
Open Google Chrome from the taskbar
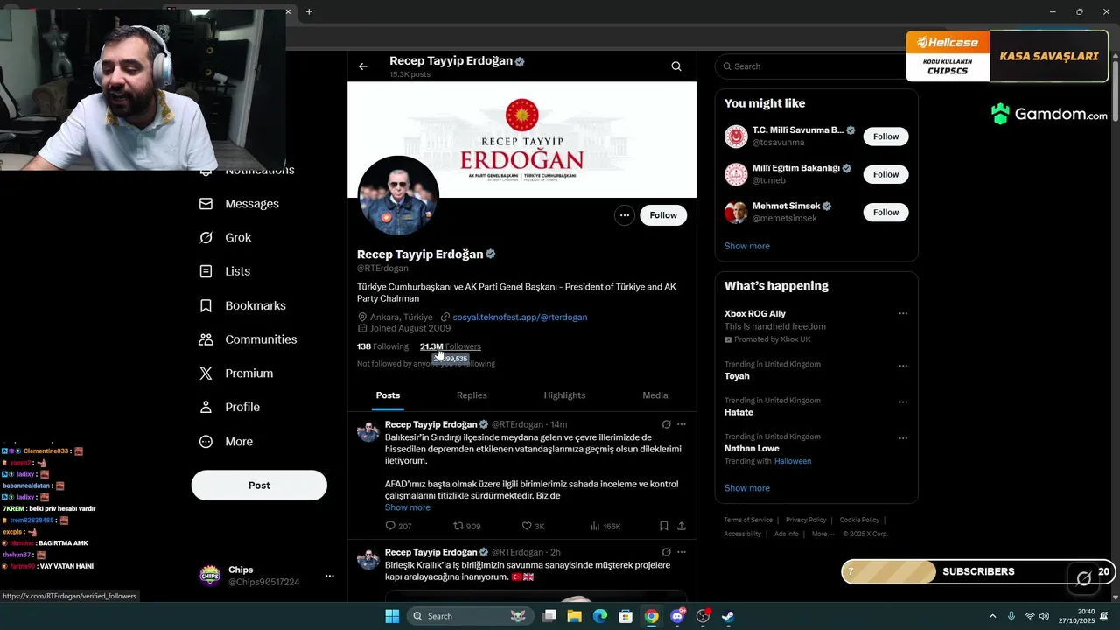click(x=652, y=616)
